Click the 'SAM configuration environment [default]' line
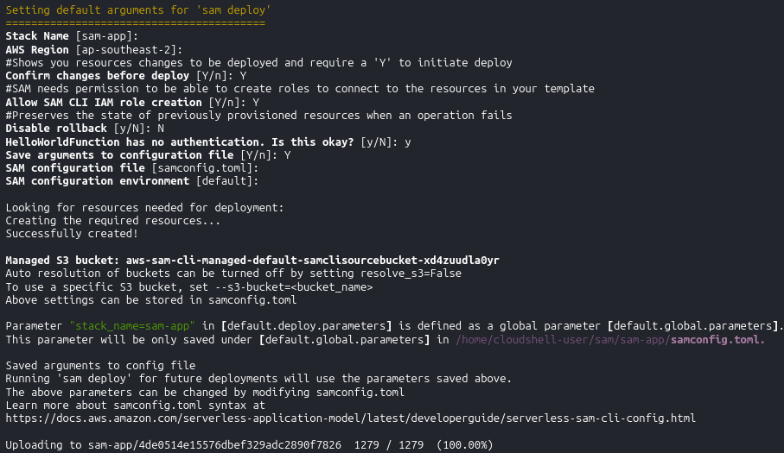 click(x=132, y=181)
